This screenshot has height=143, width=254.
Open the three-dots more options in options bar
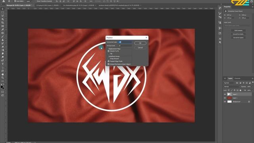[x=91, y=1]
